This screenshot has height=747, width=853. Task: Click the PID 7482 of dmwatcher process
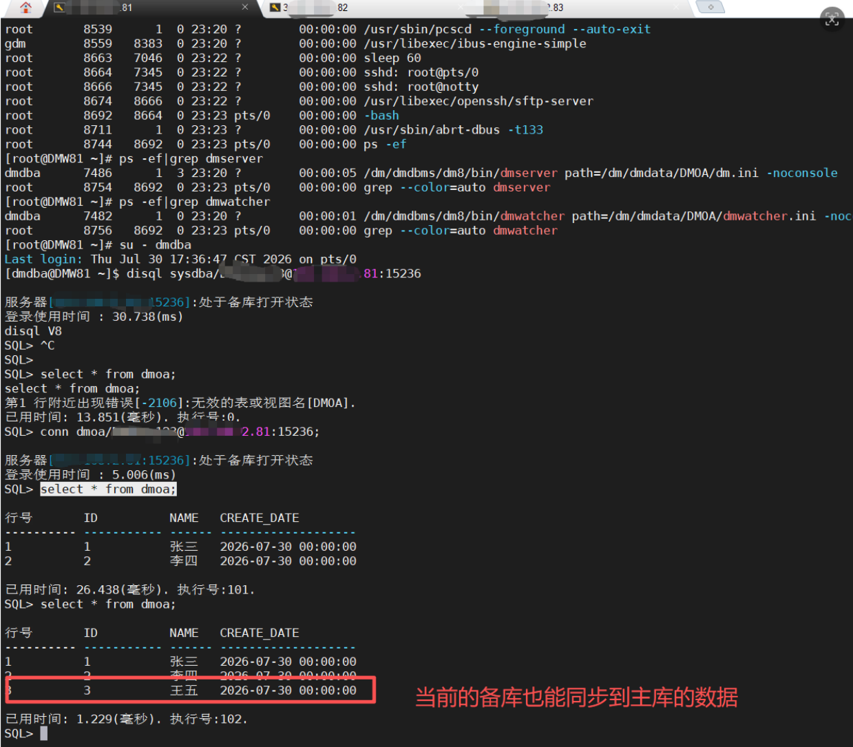(x=98, y=217)
